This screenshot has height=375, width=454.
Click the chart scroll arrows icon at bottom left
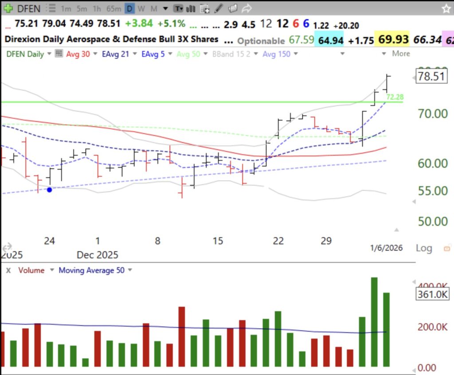[x=7, y=247]
